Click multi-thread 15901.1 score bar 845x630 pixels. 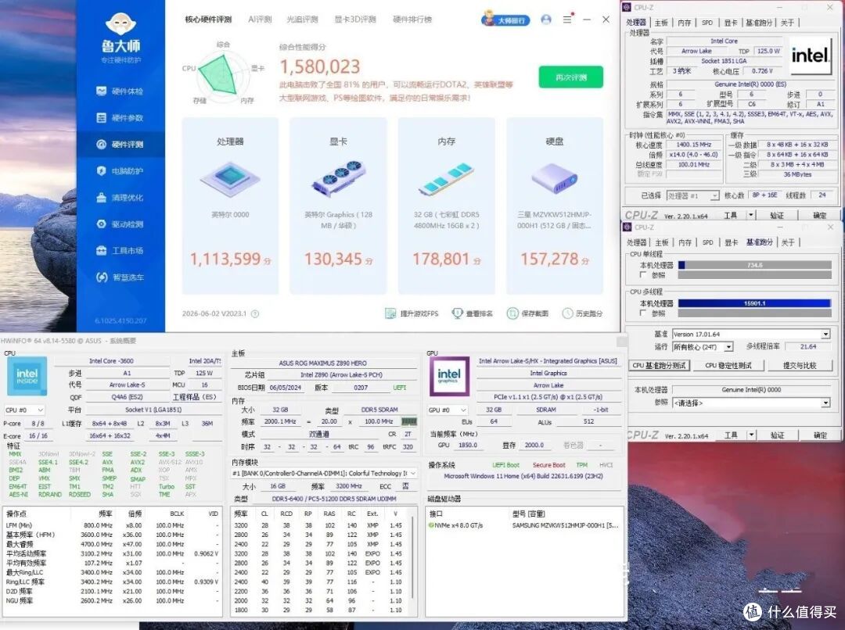pyautogui.click(x=754, y=303)
